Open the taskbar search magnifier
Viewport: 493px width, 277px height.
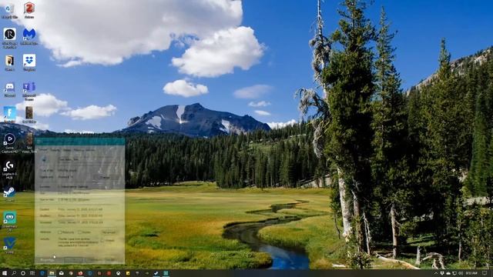click(x=14, y=273)
